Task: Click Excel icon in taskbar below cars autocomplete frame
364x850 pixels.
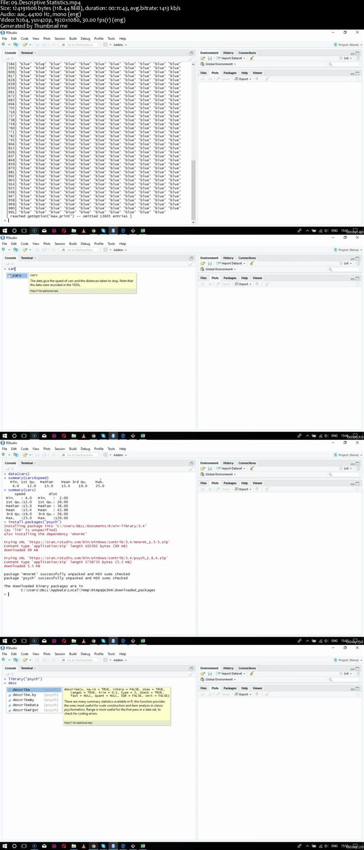Action: tap(143, 436)
